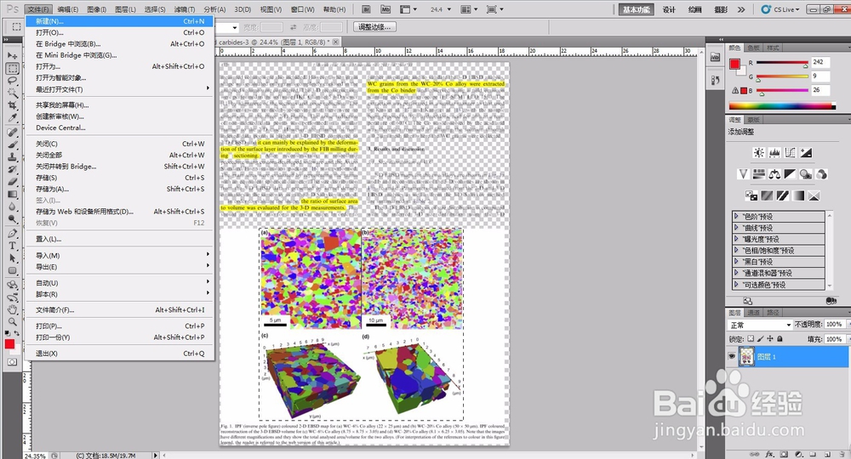This screenshot has height=459, width=851.
Task: Click the 图层 1 layer thumbnail
Action: point(747,357)
